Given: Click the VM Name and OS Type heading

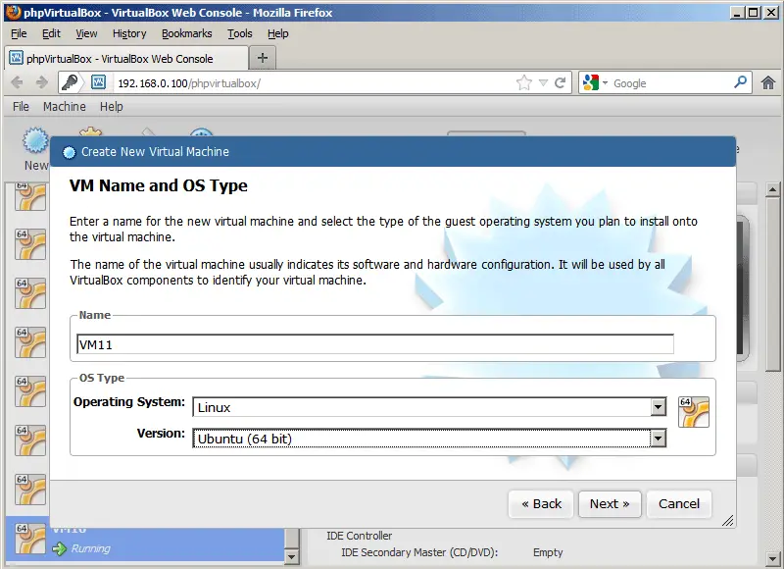Looking at the screenshot, I should point(159,185).
